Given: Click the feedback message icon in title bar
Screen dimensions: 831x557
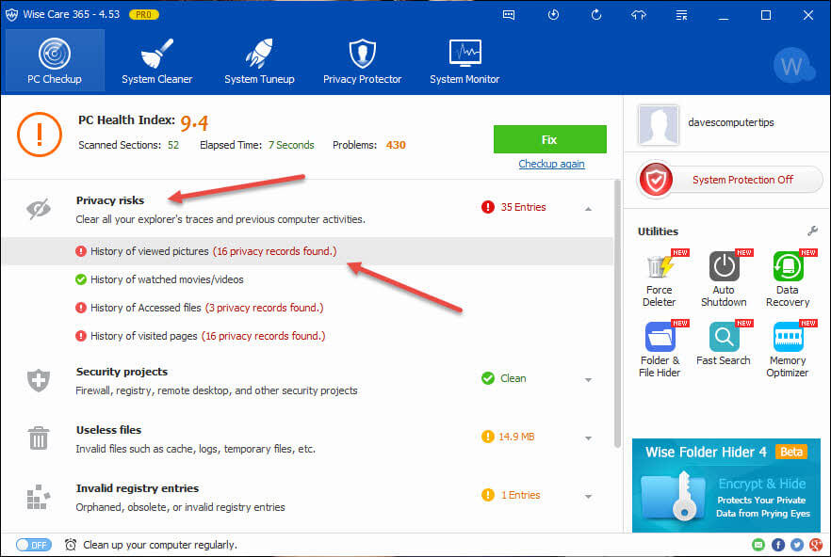Looking at the screenshot, I should coord(509,15).
